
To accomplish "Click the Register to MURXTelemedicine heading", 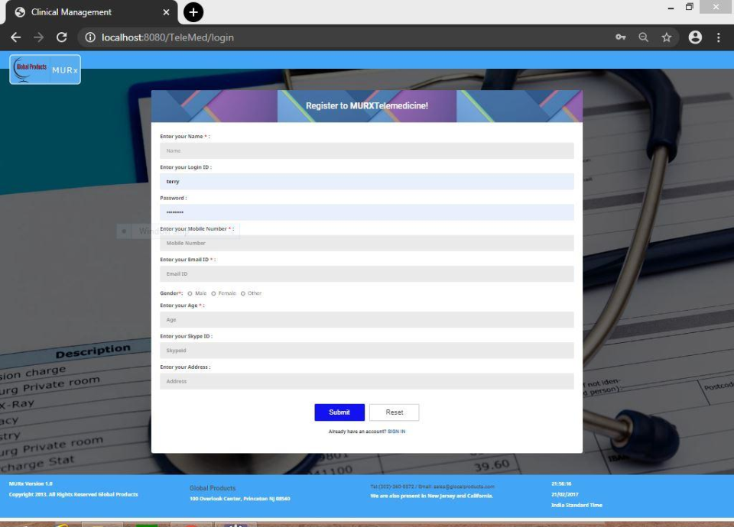I will click(367, 105).
